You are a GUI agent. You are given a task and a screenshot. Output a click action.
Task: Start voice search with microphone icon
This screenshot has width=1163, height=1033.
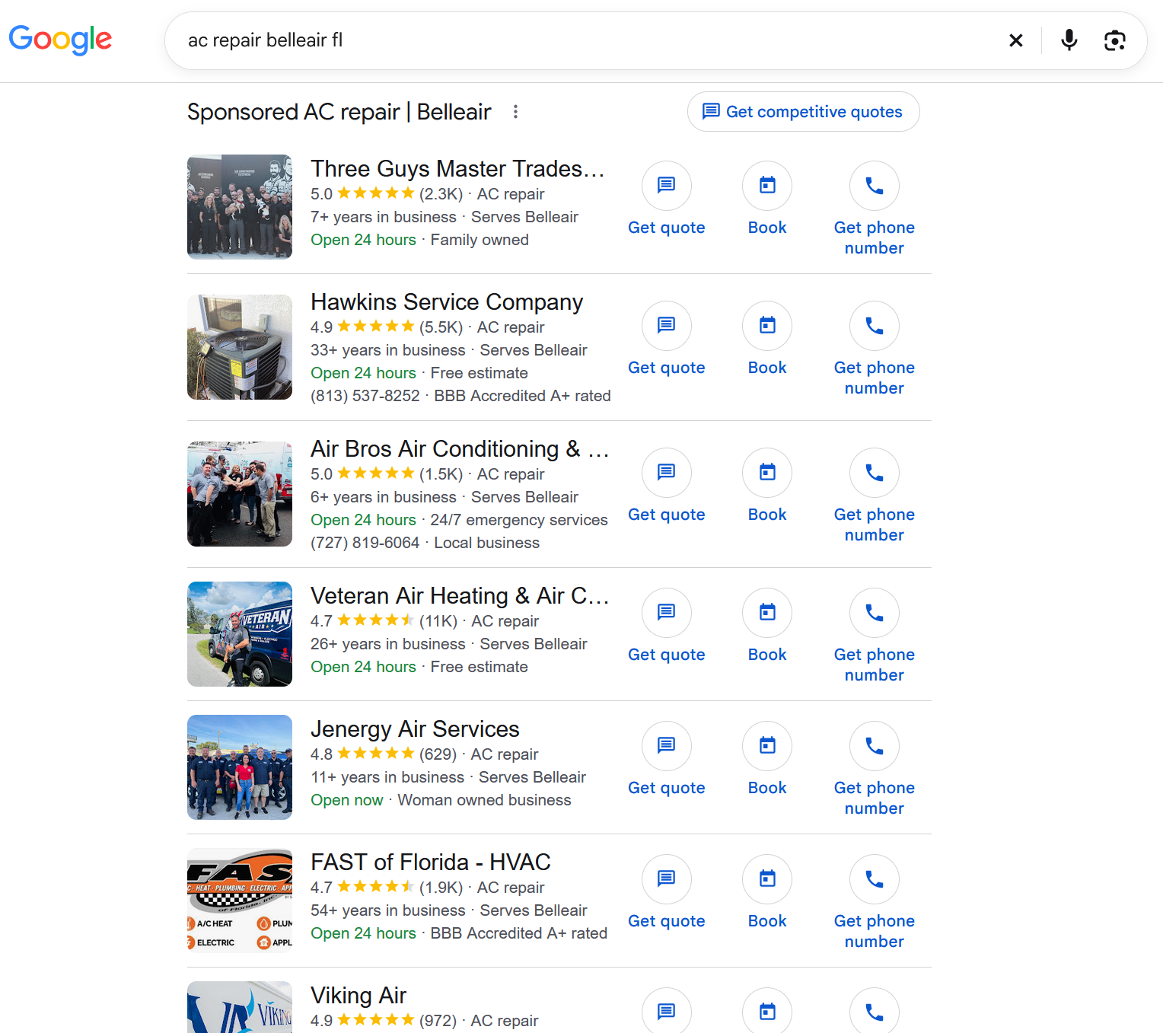coord(1069,40)
